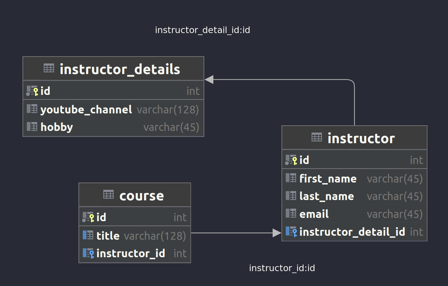
Task: Click column icon next to email
Action: pyautogui.click(x=291, y=213)
